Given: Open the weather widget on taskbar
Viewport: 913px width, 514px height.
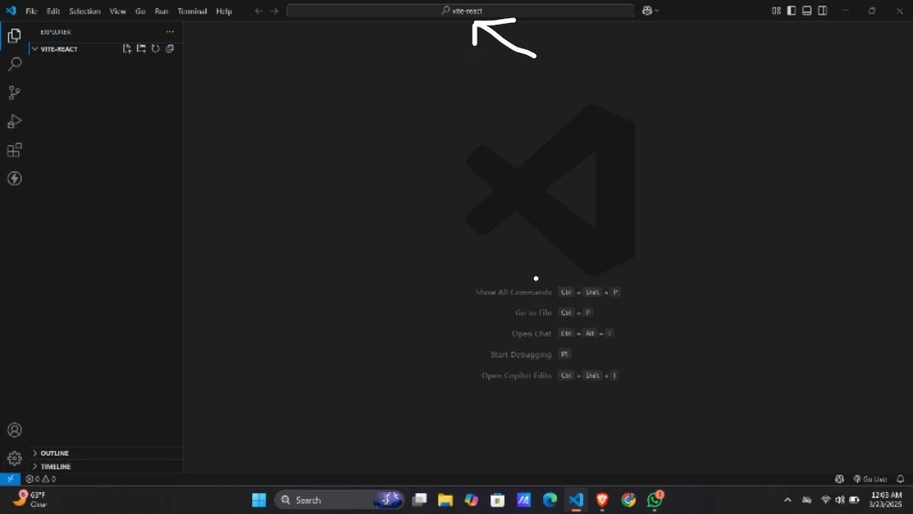Looking at the screenshot, I should click(x=29, y=499).
